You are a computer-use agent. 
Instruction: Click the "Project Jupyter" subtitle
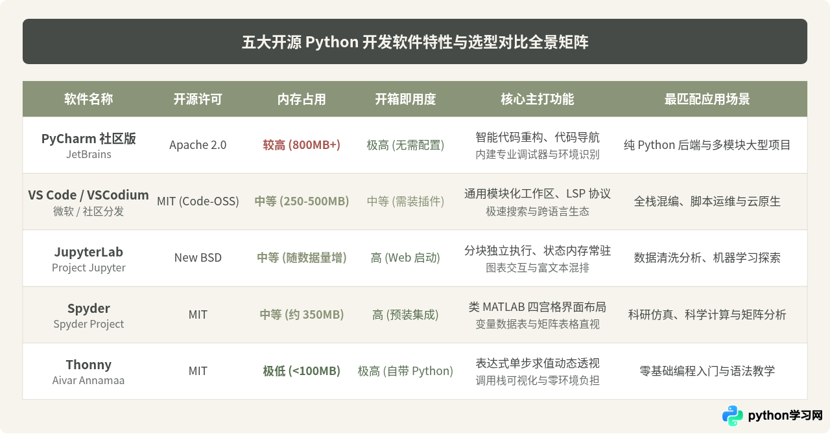pos(89,268)
